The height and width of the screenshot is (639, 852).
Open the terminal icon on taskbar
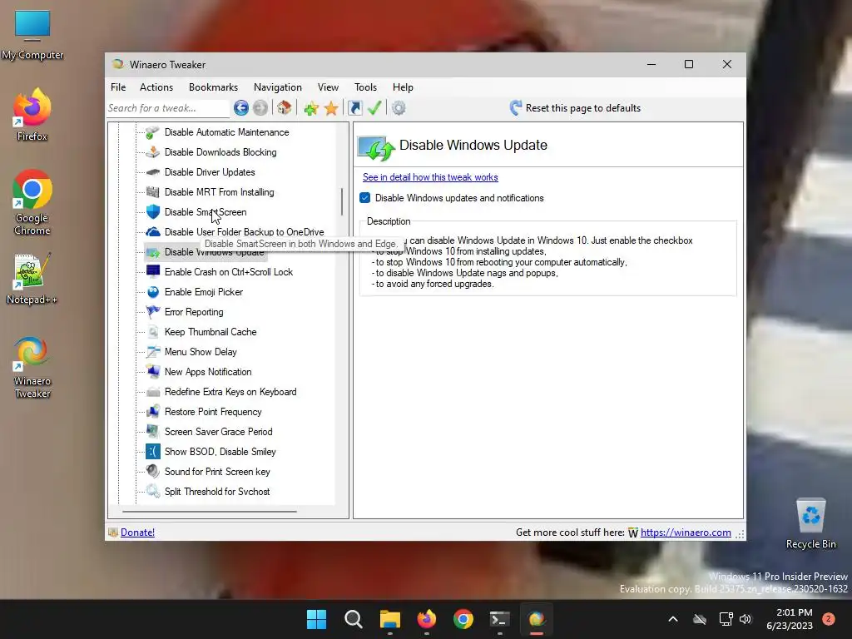tap(499, 619)
